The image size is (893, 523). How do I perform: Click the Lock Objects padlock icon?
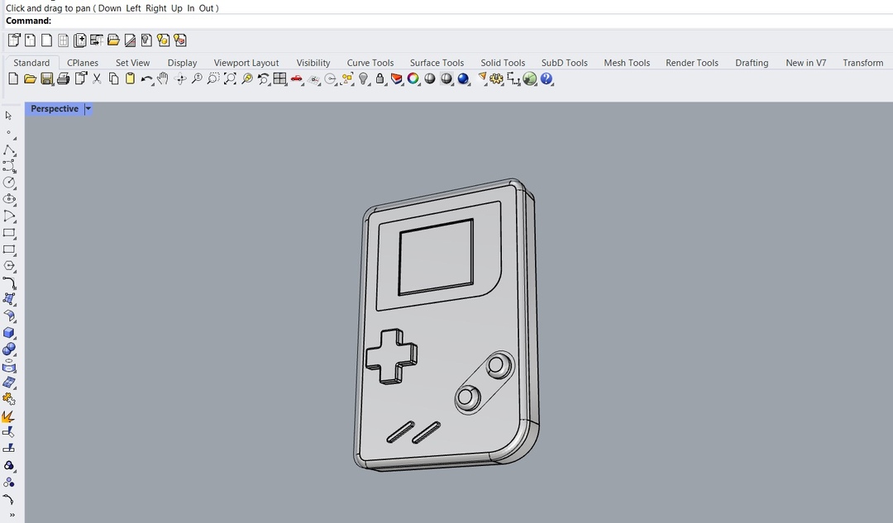pyautogui.click(x=380, y=79)
